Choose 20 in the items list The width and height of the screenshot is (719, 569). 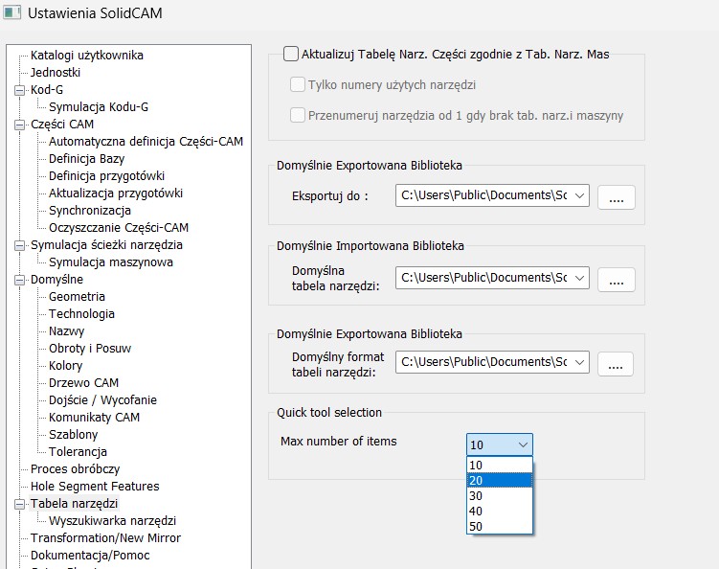coord(500,481)
